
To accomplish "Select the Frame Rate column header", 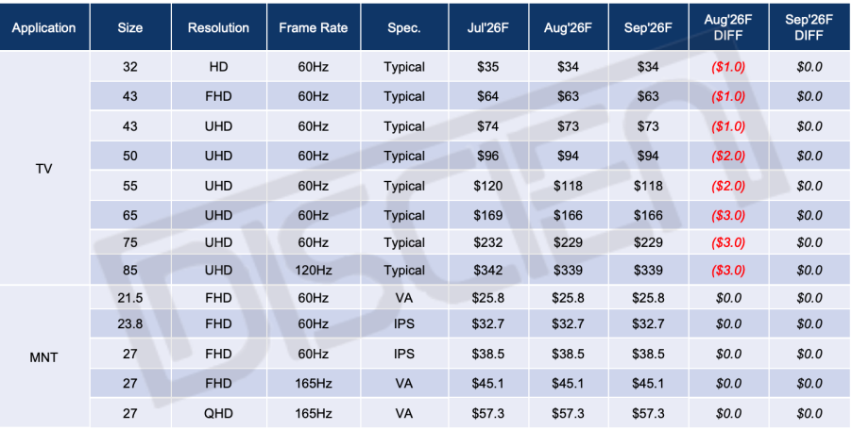I will pyautogui.click(x=314, y=27).
